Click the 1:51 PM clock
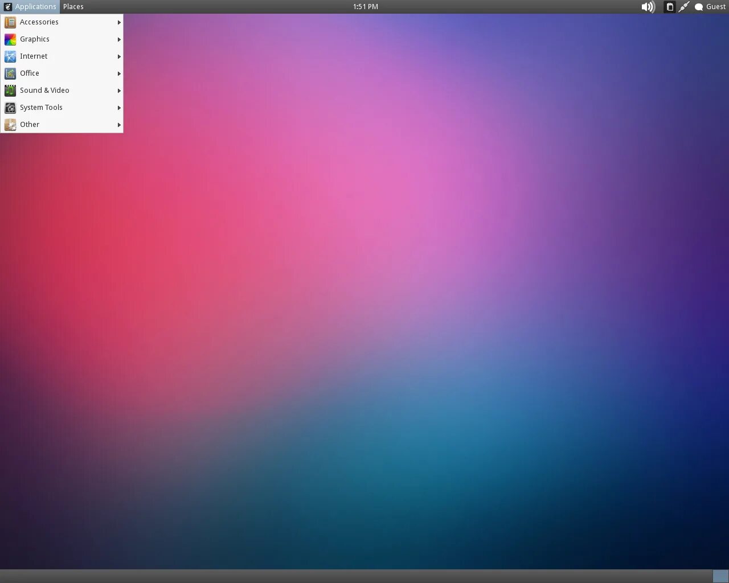The height and width of the screenshot is (583, 729). coord(366,7)
